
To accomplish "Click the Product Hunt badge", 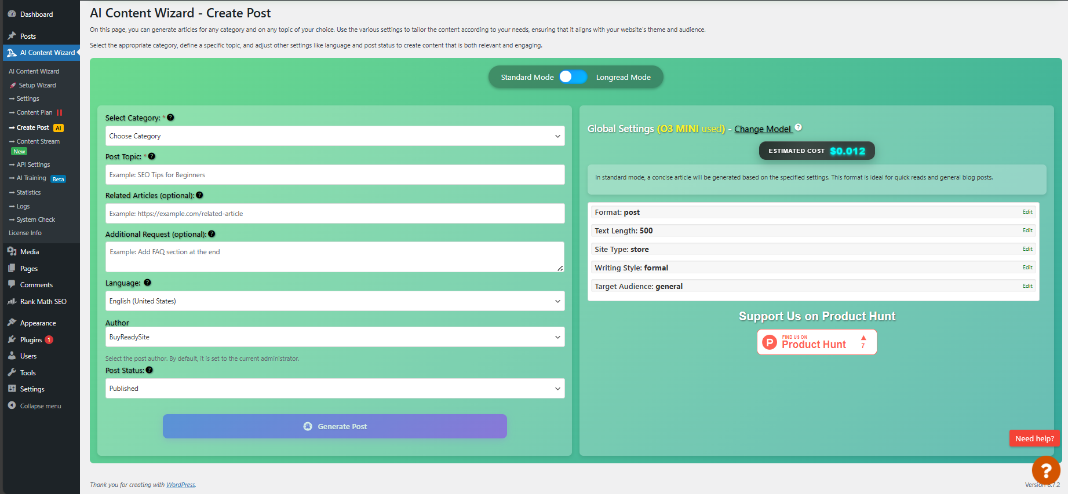I will coord(817,342).
